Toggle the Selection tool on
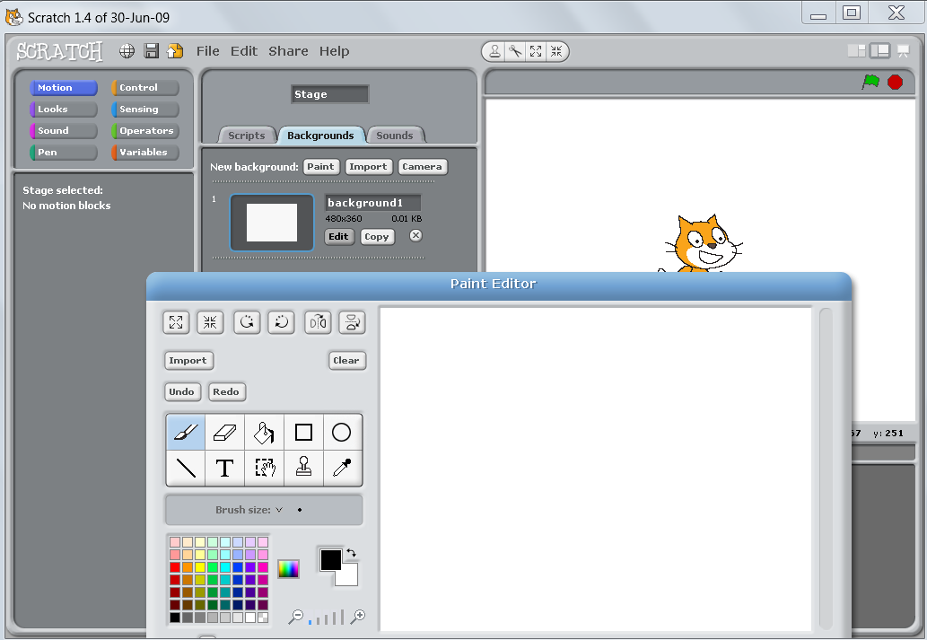 [x=264, y=468]
